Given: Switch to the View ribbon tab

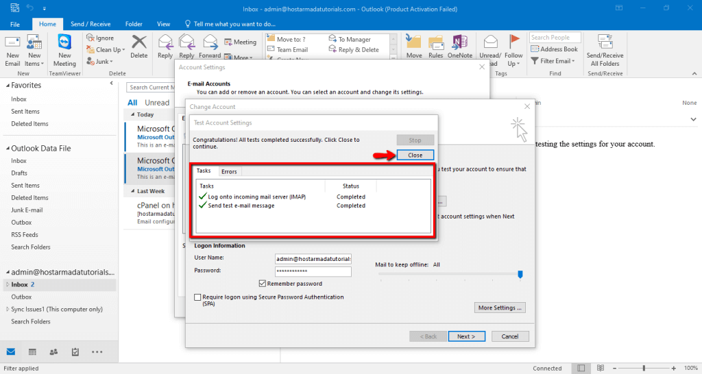Looking at the screenshot, I should pyautogui.click(x=163, y=24).
